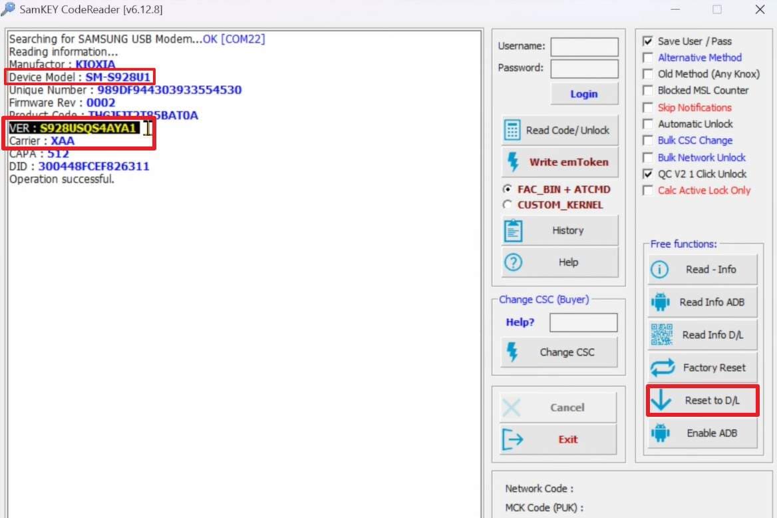Click the unique number 989DF944303933554530
Screen dimensions: 777x518
point(170,90)
